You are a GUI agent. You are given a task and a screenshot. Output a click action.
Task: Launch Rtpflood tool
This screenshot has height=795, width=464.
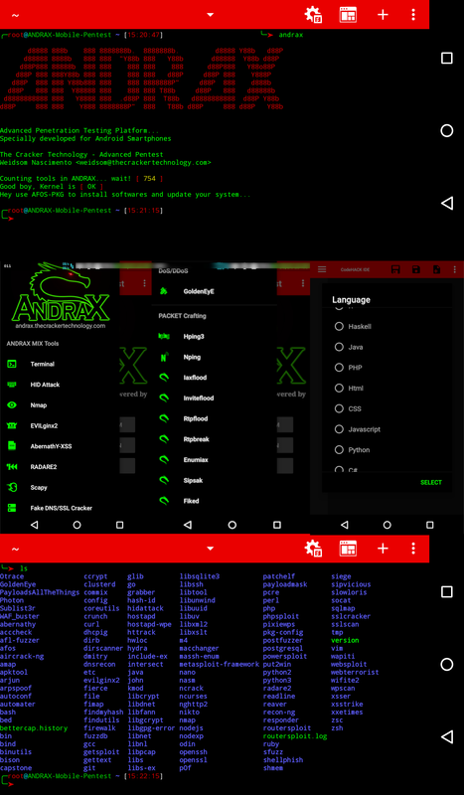195,418
